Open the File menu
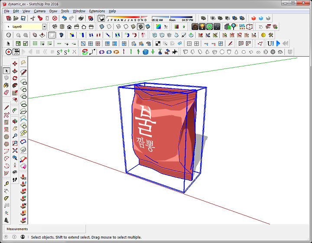The width and height of the screenshot is (312, 243). [x=6, y=11]
